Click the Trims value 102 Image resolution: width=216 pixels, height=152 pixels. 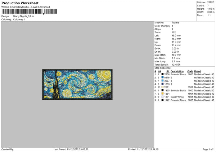174,32
